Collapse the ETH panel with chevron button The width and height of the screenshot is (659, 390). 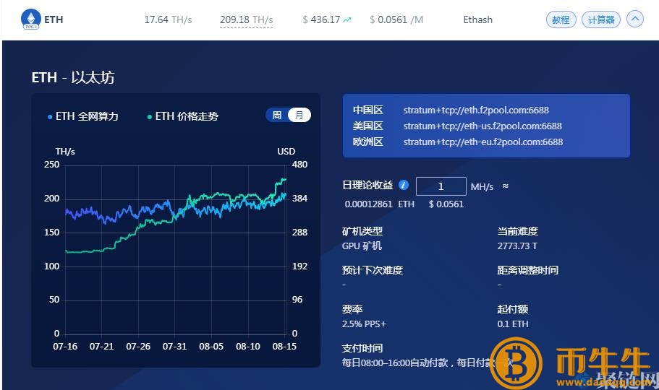point(634,19)
